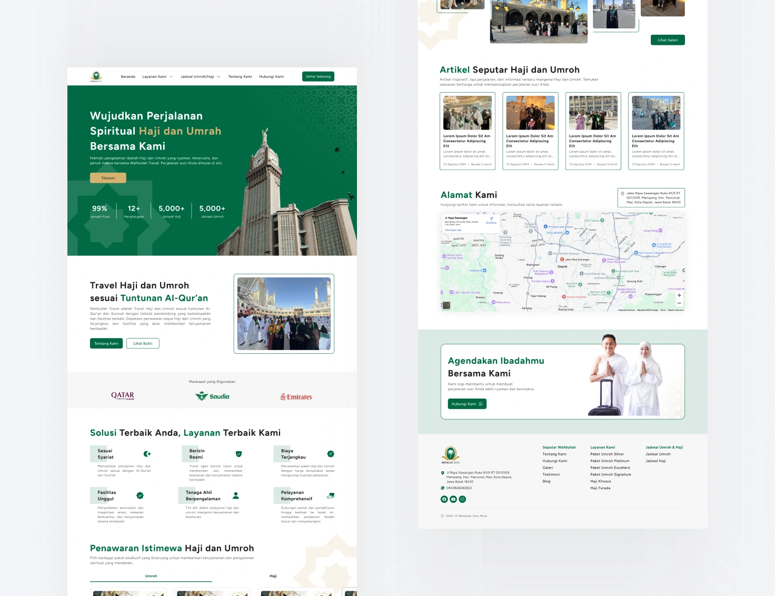Image resolution: width=775 pixels, height=596 pixels.
Task: Open the fourth article card thumbnail
Action: tap(656, 113)
